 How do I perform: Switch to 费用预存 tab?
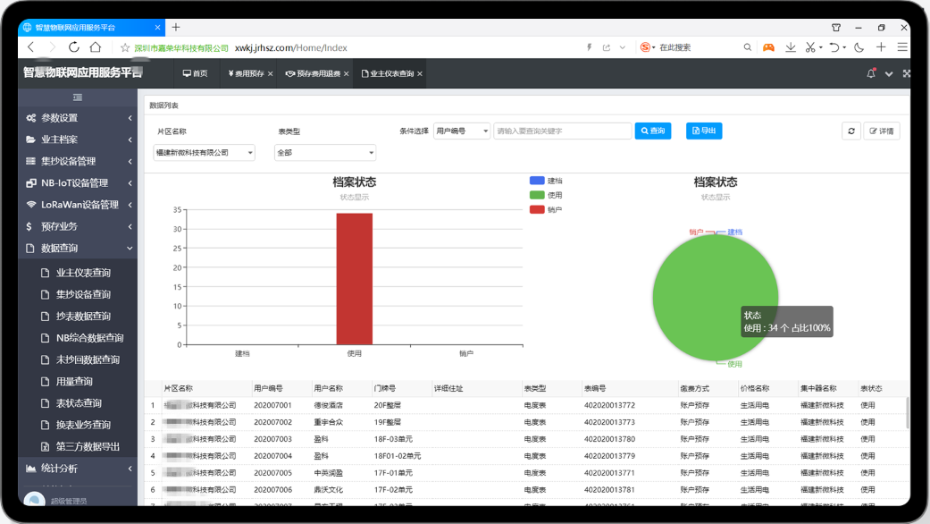coord(247,73)
